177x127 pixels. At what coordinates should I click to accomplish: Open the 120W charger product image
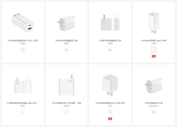tap(67, 85)
